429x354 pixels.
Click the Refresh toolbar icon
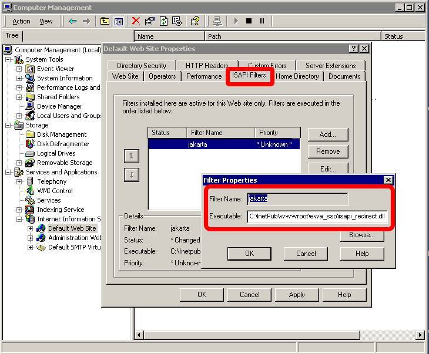pyautogui.click(x=163, y=21)
